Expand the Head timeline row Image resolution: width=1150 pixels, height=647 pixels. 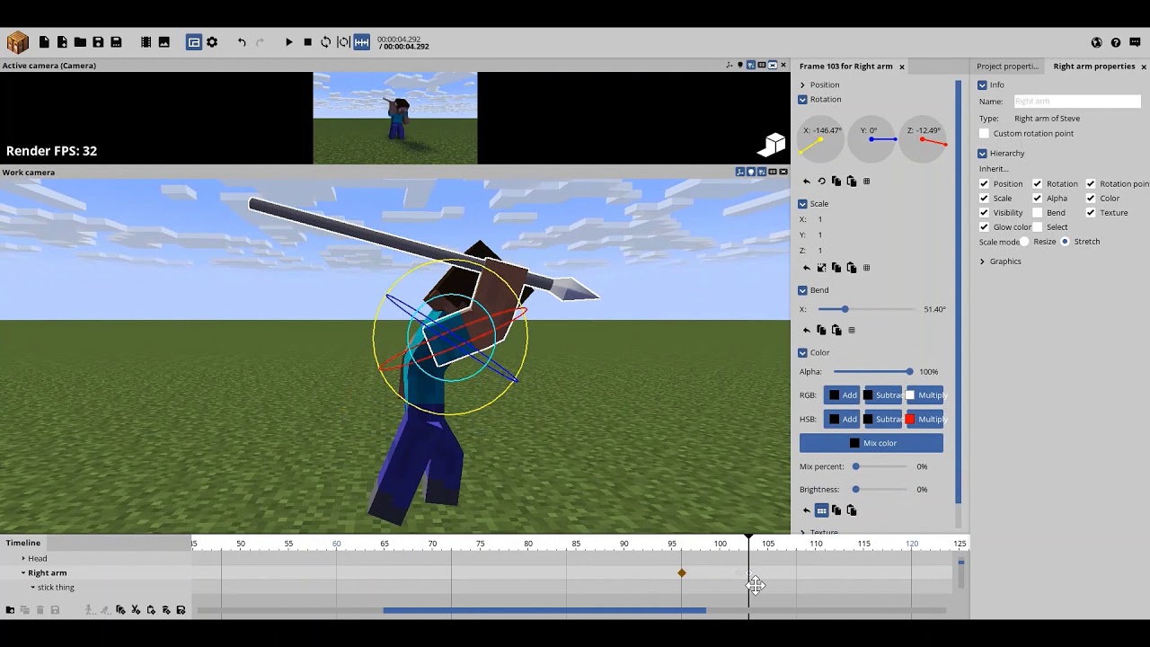coord(23,559)
